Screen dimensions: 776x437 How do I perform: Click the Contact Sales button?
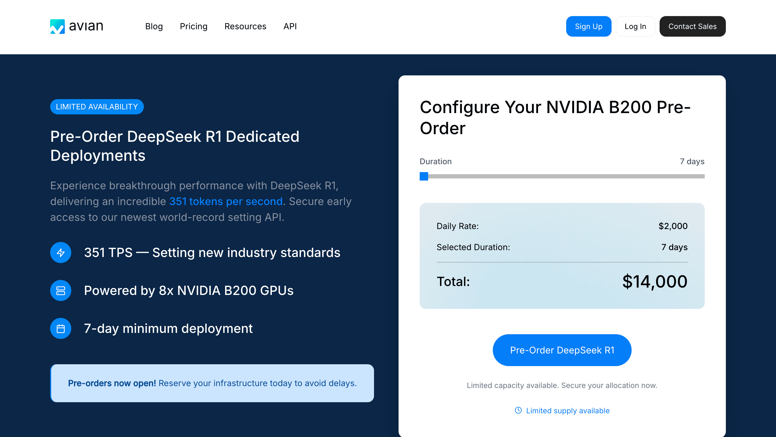pos(693,26)
